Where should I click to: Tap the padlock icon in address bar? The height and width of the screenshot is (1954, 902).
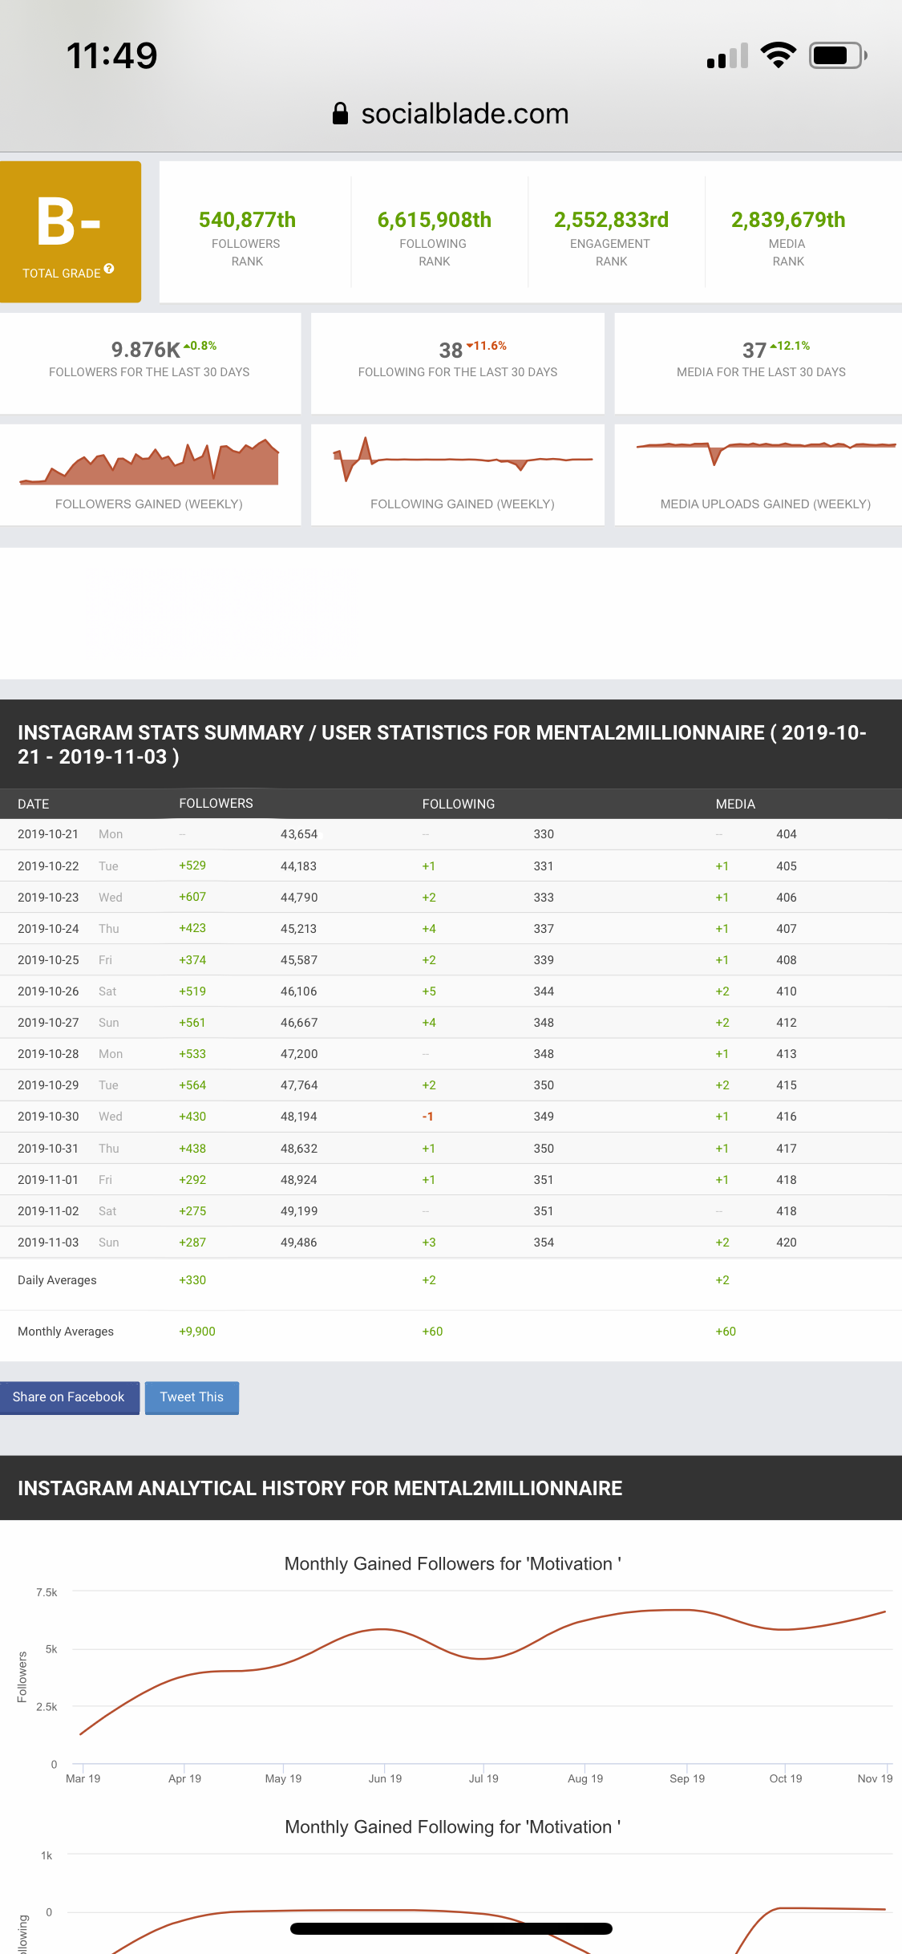coord(340,114)
